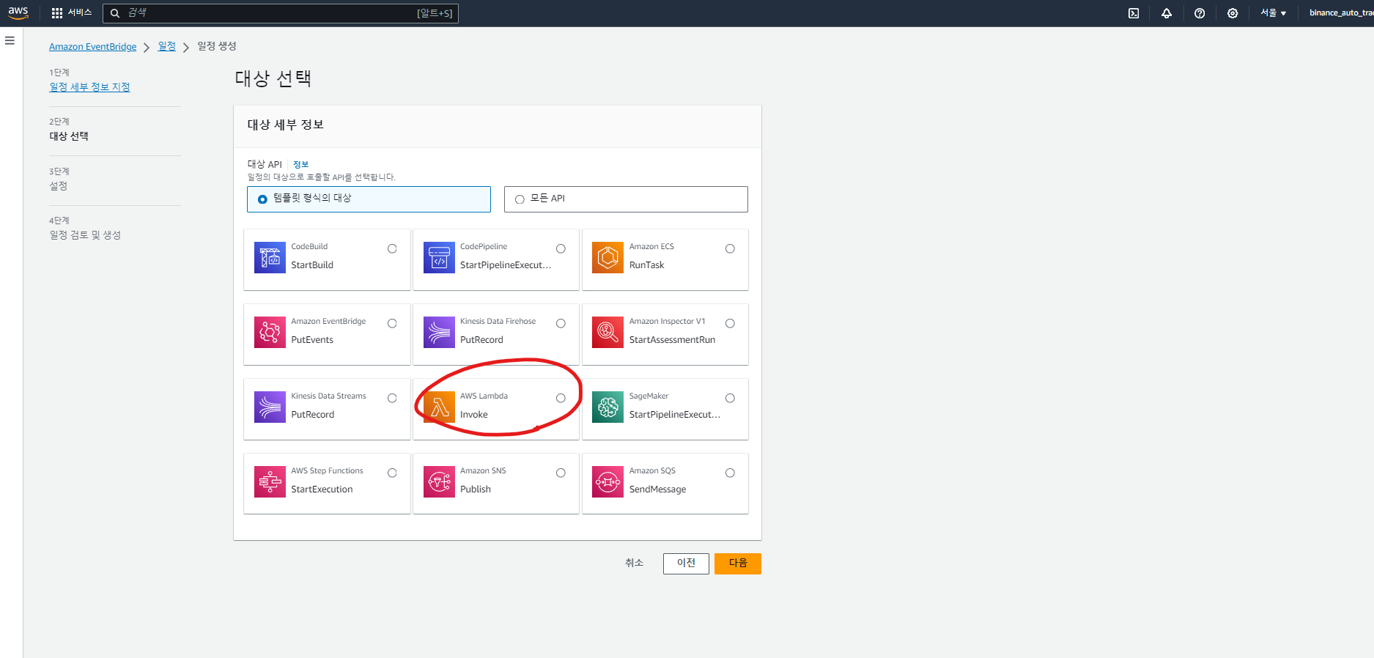Open the CloudShell terminal icon
The height and width of the screenshot is (658, 1374).
point(1134,13)
